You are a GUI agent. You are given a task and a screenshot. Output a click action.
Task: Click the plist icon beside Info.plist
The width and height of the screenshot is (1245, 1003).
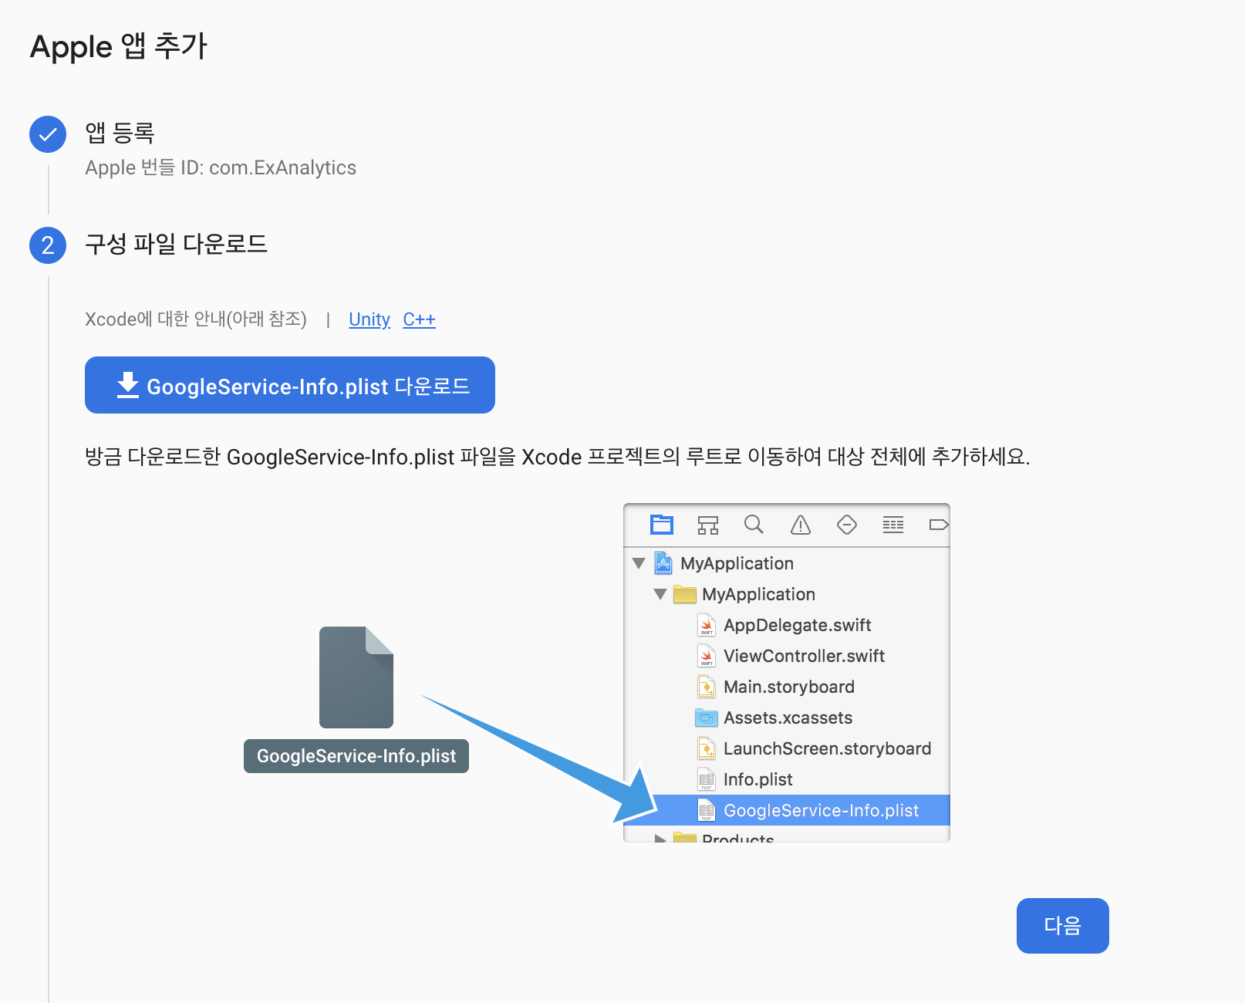[x=707, y=779]
